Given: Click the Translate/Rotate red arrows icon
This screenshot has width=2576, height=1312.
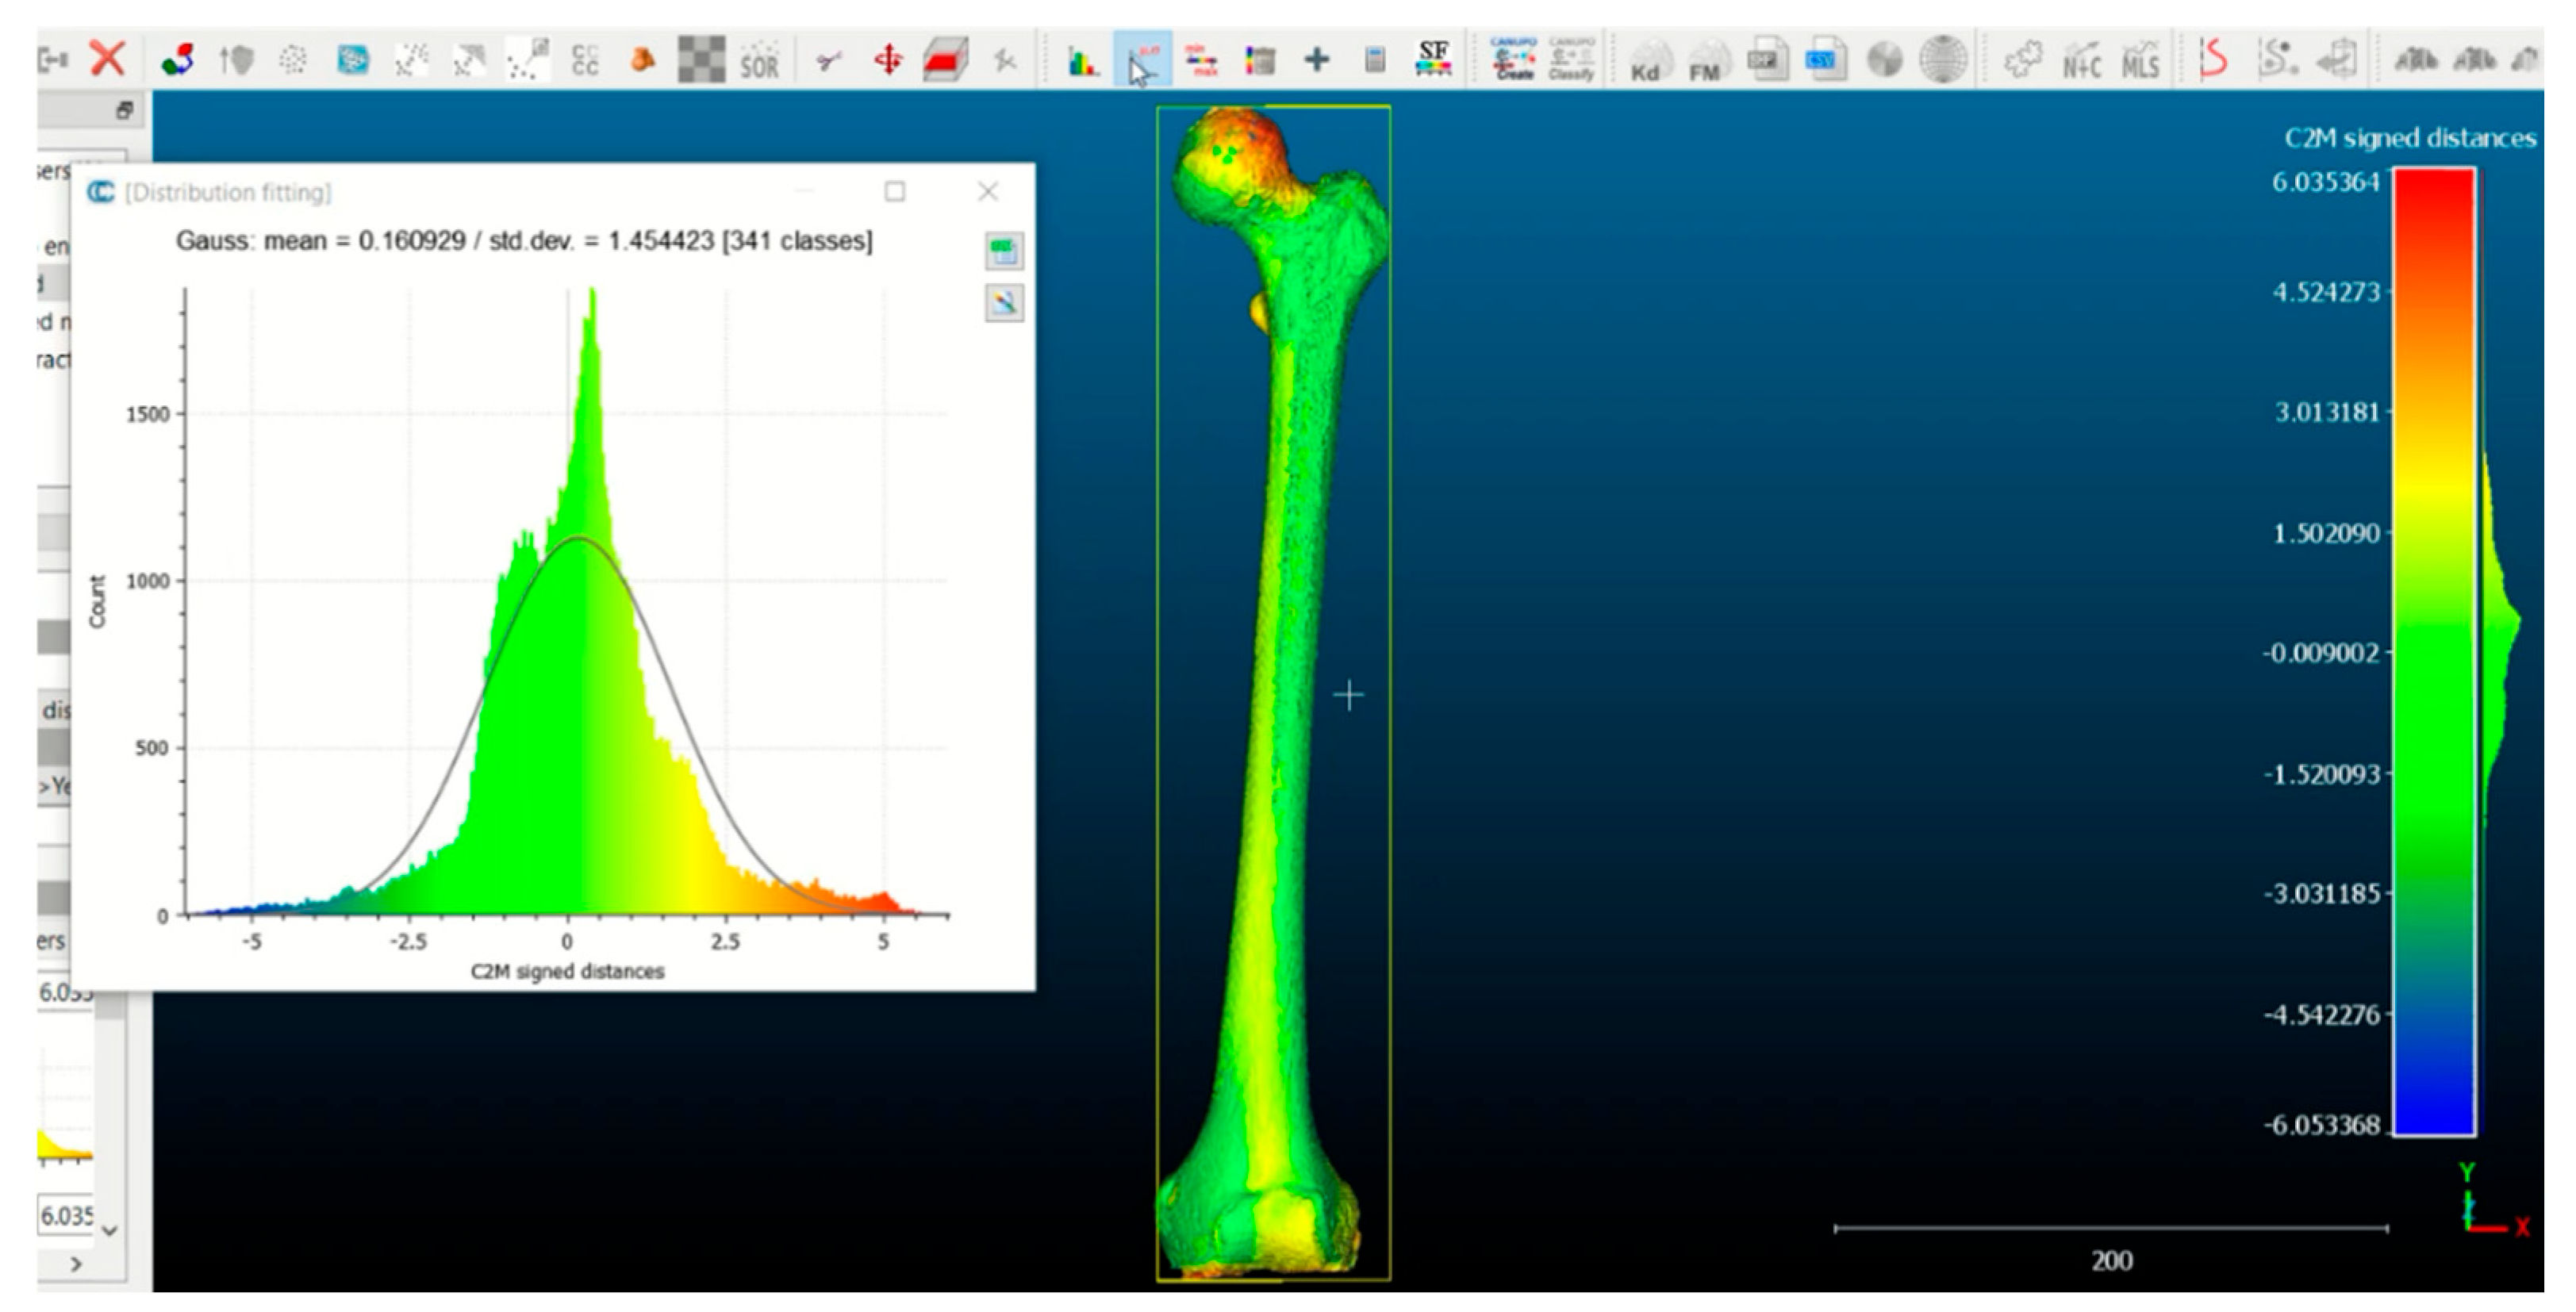Looking at the screenshot, I should tap(888, 60).
